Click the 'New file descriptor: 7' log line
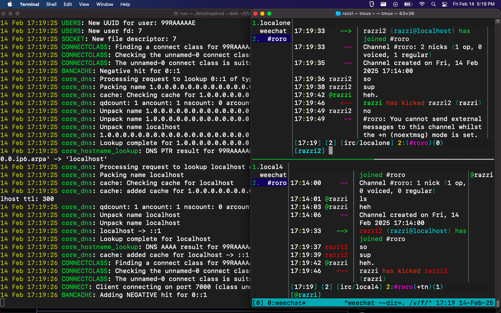Viewport: 501px width, 313px height. tap(88, 39)
